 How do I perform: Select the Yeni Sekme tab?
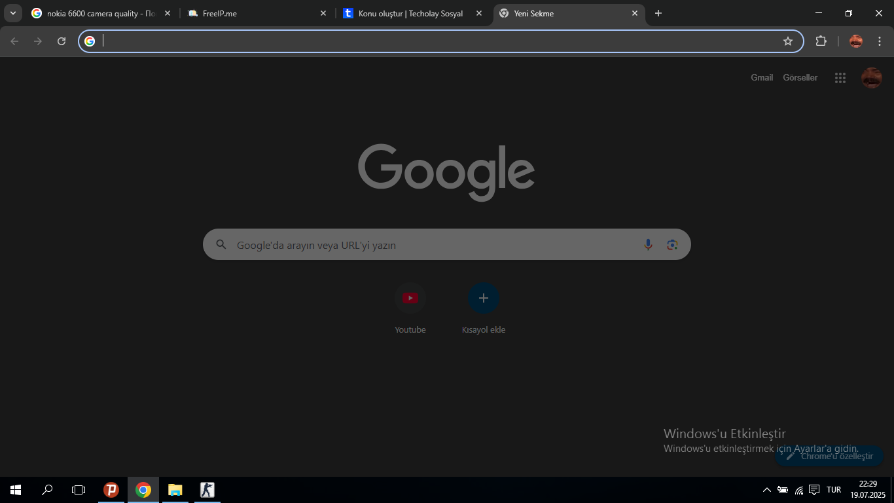[568, 13]
